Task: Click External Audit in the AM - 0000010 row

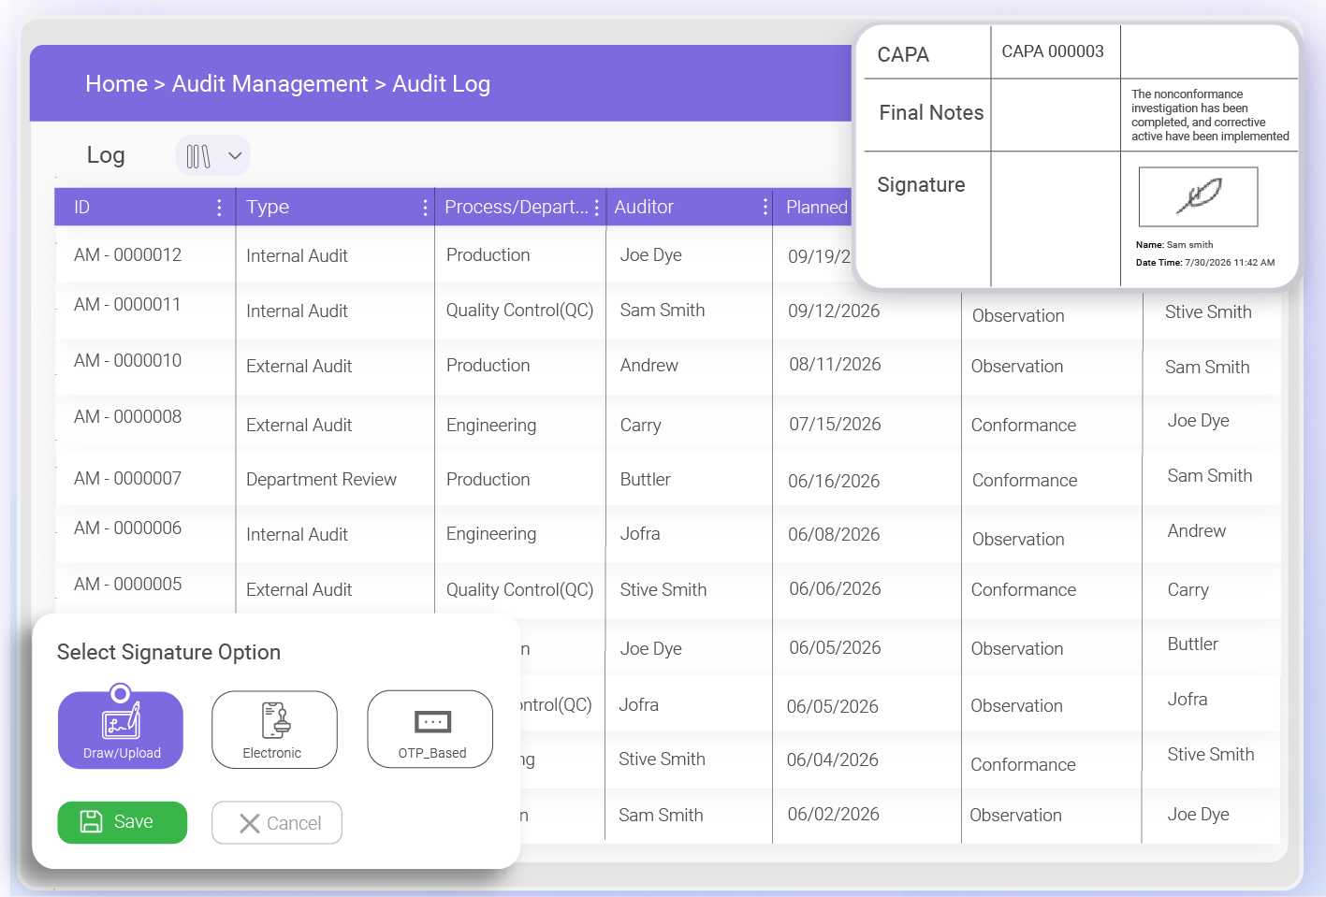Action: (299, 367)
